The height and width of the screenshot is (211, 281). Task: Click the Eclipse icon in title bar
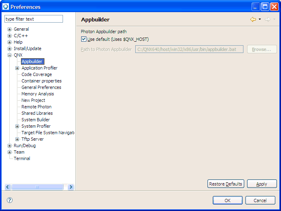(x=6, y=6)
